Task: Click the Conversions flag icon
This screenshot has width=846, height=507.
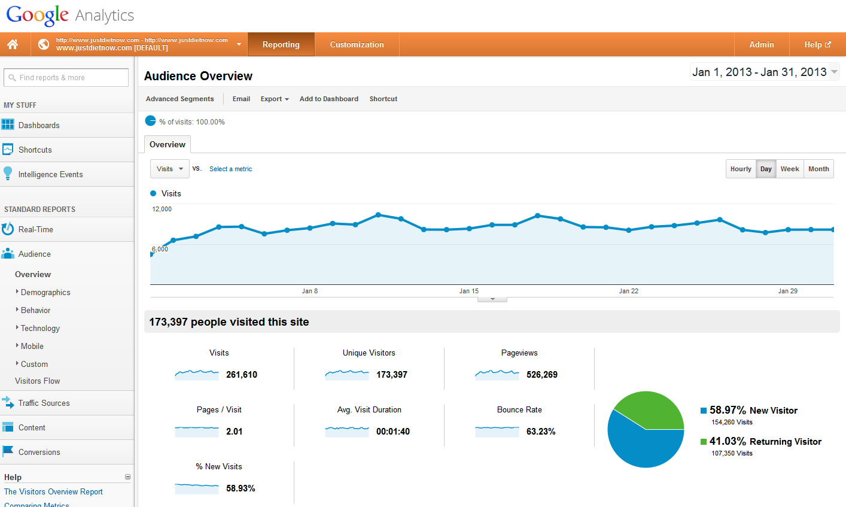Action: (8, 451)
